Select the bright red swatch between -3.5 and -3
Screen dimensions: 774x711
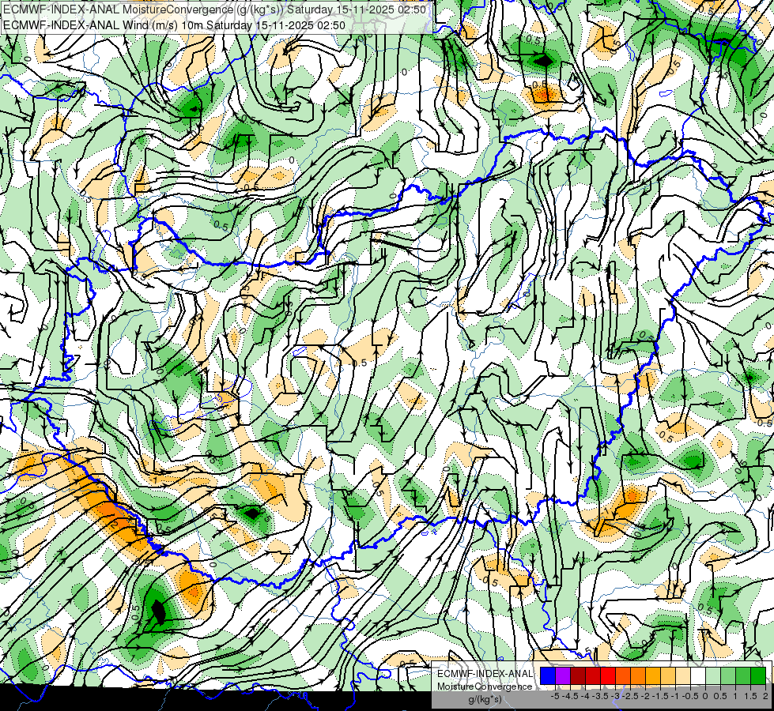608,676
